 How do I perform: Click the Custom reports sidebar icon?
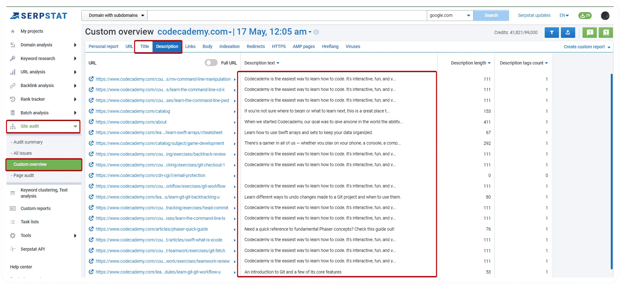[13, 208]
